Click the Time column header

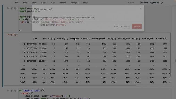point(44,38)
